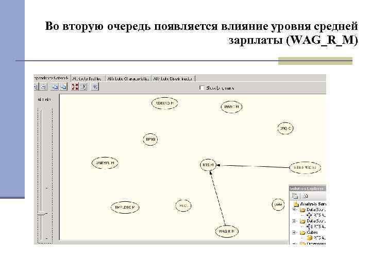Click the Analysis Services project name

(313, 204)
